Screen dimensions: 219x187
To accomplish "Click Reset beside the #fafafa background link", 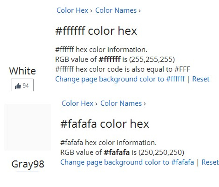I will (x=210, y=162).
